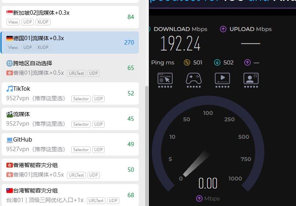Click the UPLOAD Mbps label
Screen dimensions: 296x206
pyautogui.click(x=251, y=29)
